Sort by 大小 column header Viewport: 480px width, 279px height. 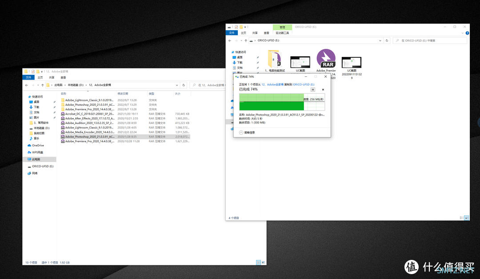coord(182,94)
